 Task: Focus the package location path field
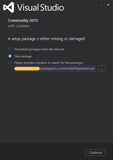[55, 69]
